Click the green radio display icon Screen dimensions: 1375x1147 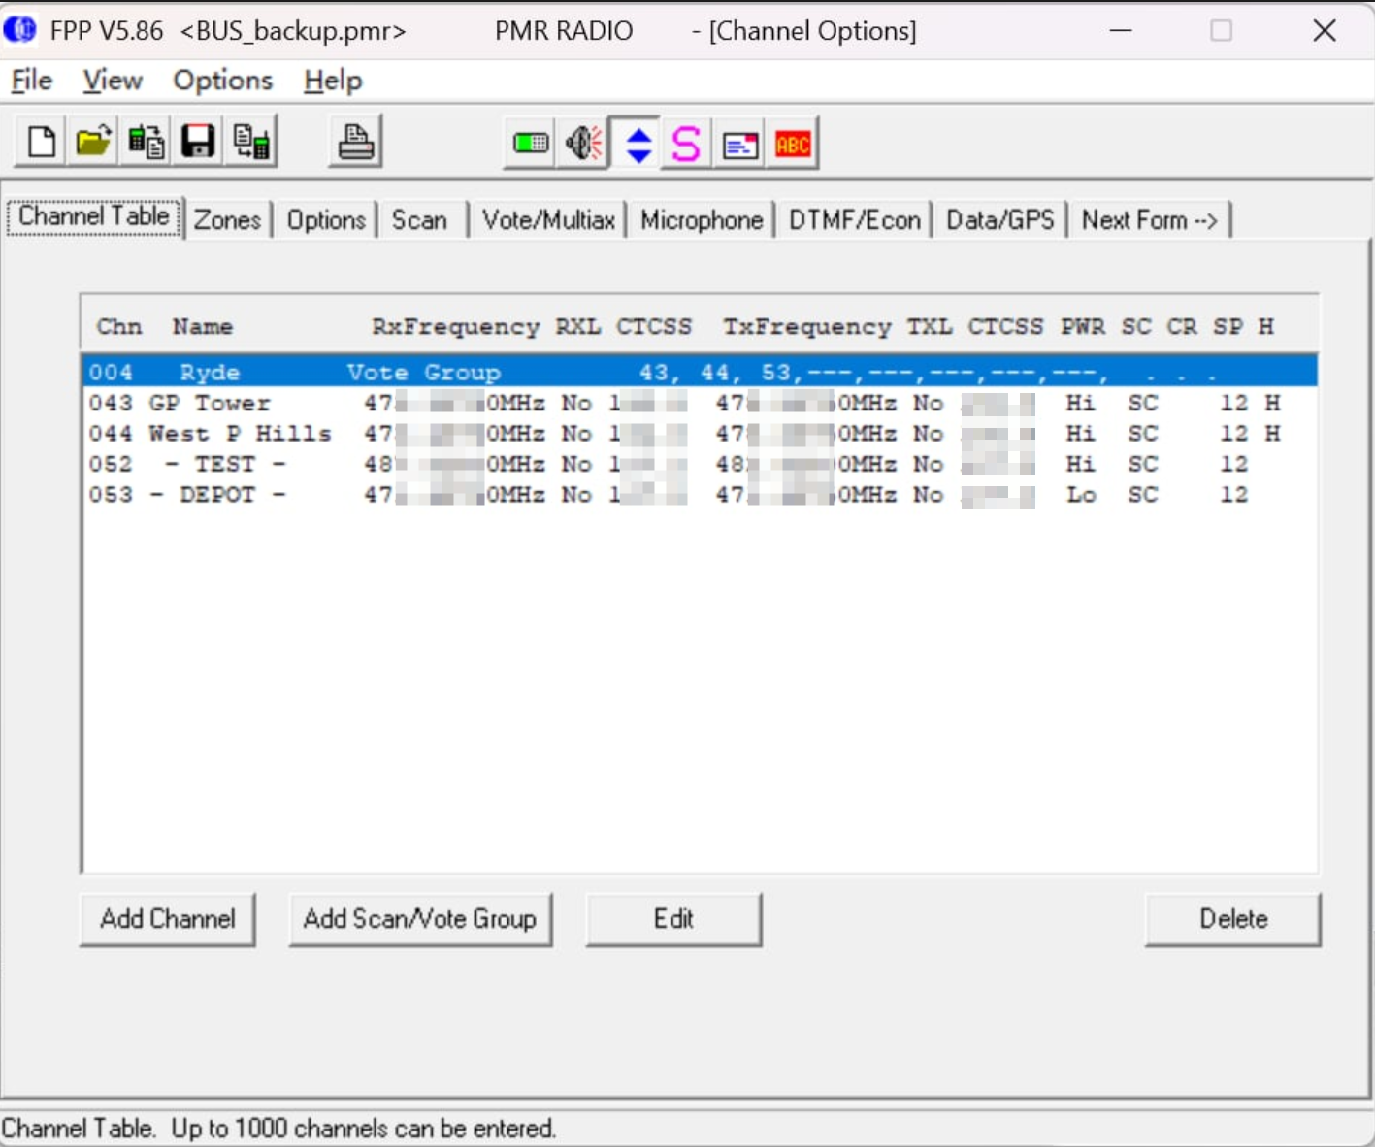(531, 145)
